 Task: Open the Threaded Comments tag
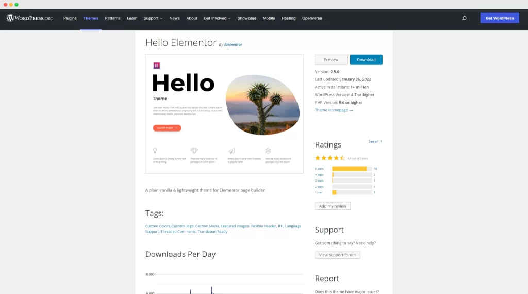[178, 232]
